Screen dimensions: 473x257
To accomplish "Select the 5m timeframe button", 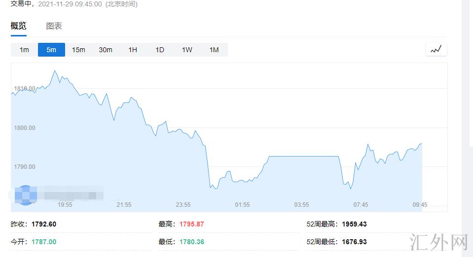I will 51,50.
